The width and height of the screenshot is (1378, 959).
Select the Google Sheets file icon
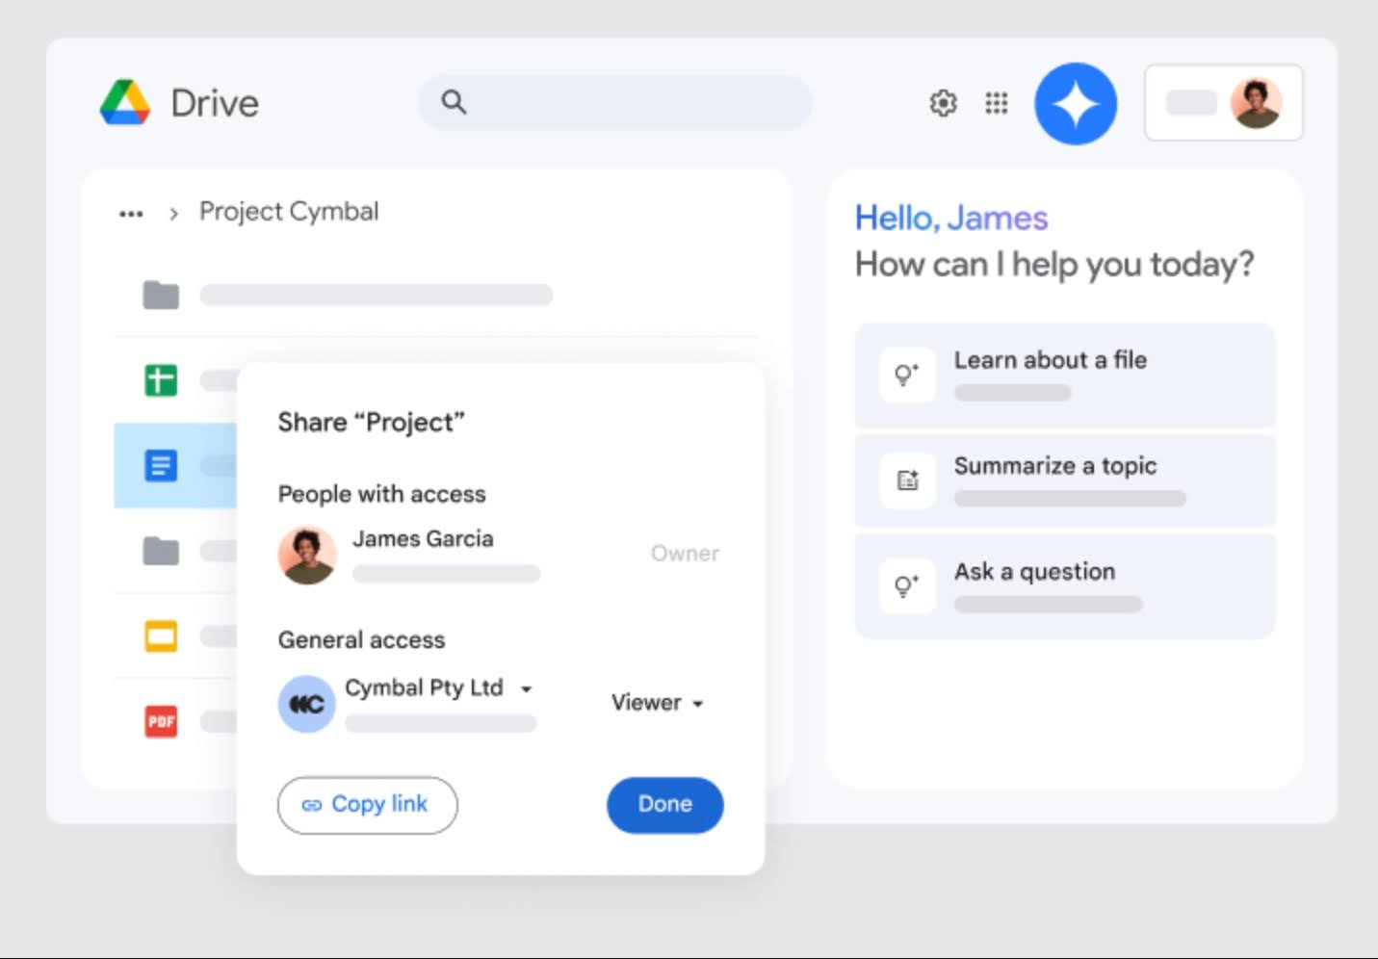(160, 379)
